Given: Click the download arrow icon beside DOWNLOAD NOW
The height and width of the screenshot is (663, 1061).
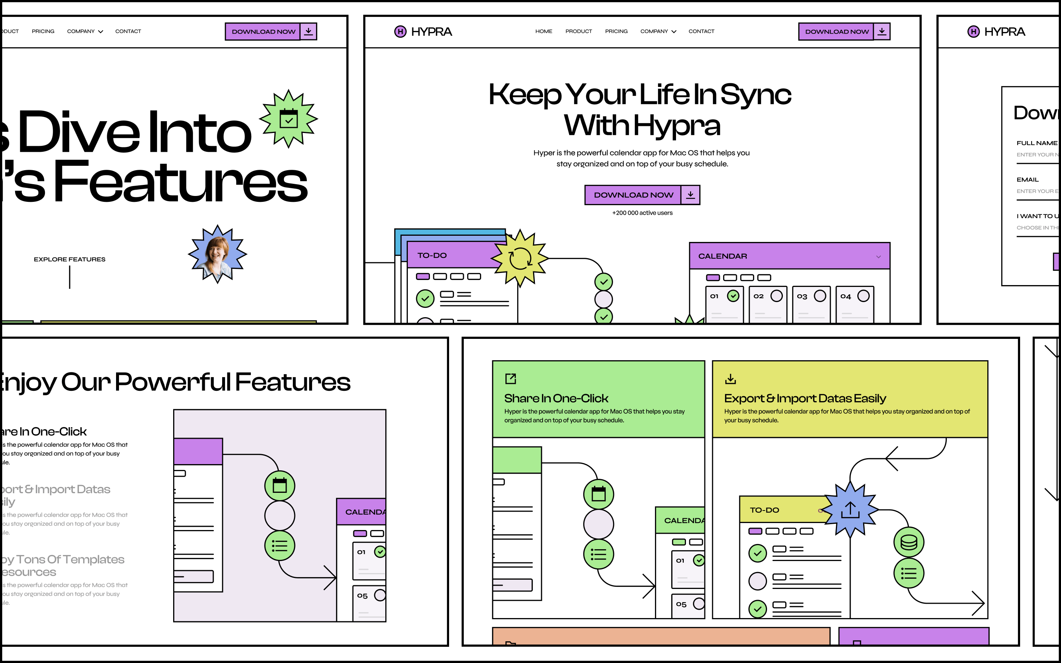Looking at the screenshot, I should tap(882, 31).
